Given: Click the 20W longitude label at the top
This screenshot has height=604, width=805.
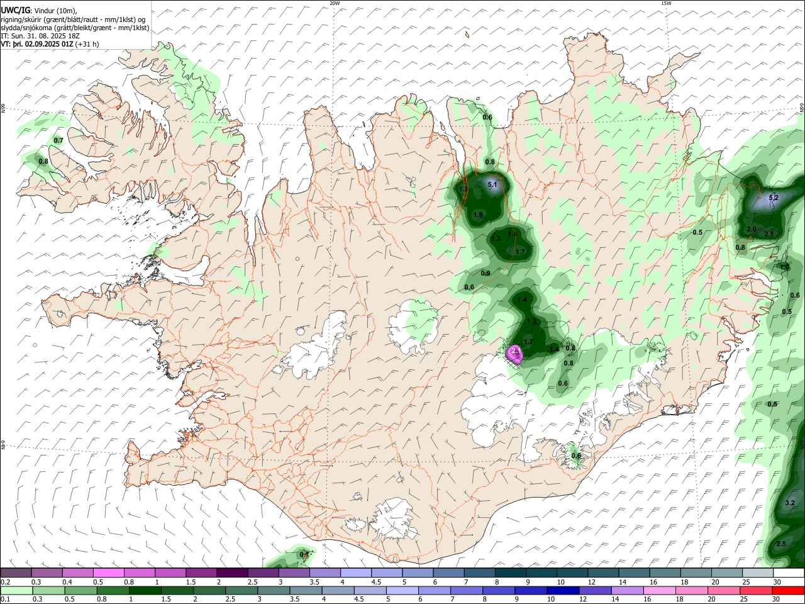Looking at the screenshot, I should click(x=335, y=3).
